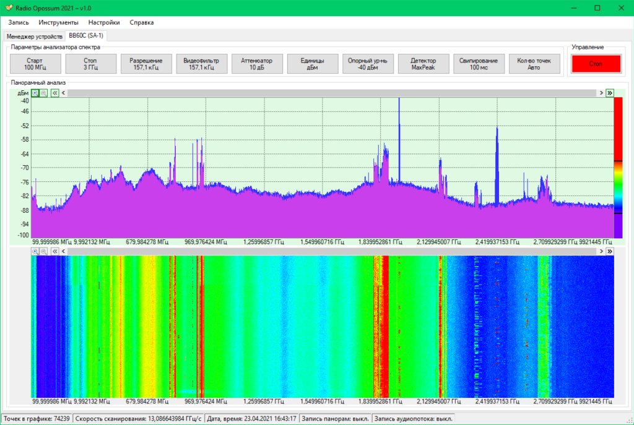The height and width of the screenshot is (425, 634).
Task: Click zoom in icon above spectrum graph
Action: (x=35, y=93)
